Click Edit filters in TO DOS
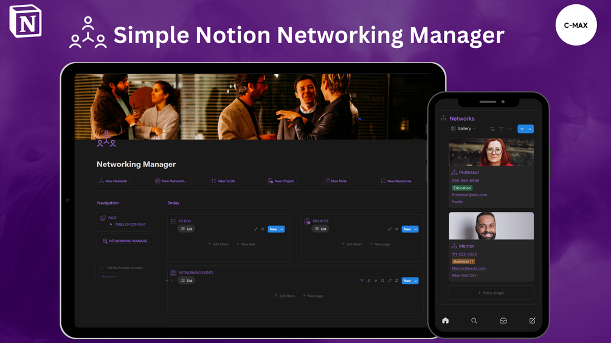Viewport: 611px width, 343px height. point(218,244)
